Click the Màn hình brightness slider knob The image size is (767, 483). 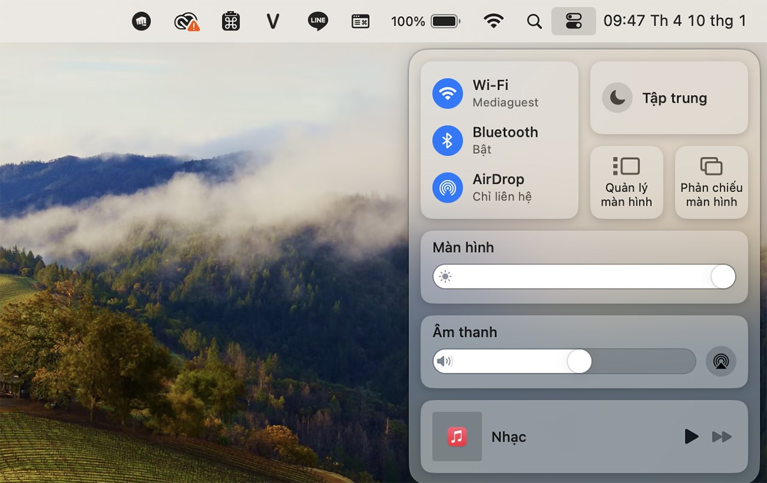(723, 277)
